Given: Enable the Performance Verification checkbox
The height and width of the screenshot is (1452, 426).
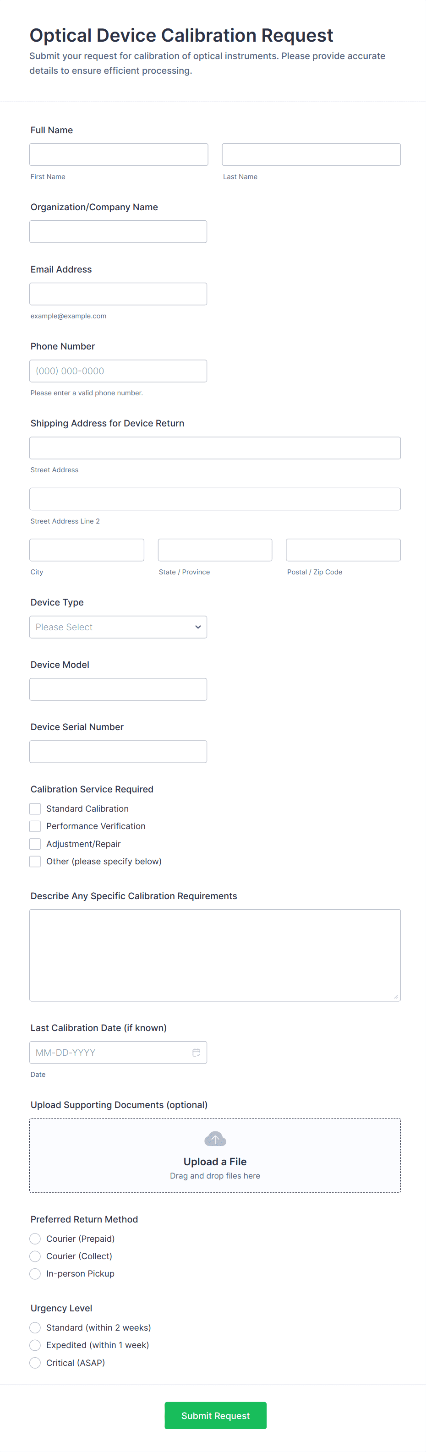Looking at the screenshot, I should 35,826.
